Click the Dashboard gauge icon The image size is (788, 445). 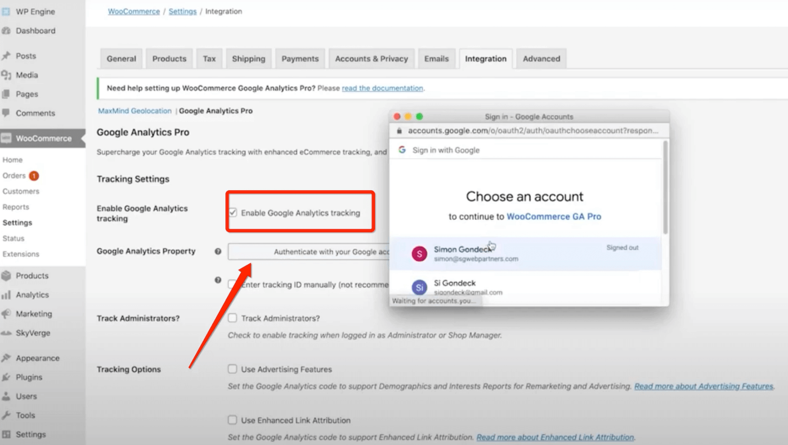[x=6, y=31]
